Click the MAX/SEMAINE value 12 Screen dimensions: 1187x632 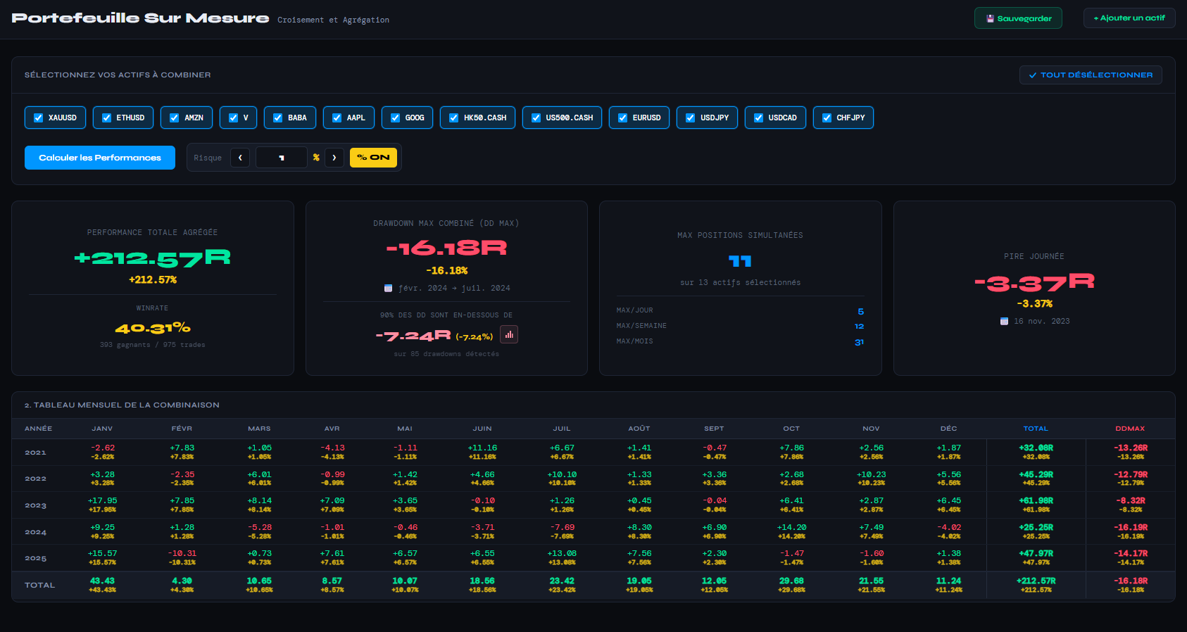(x=859, y=326)
